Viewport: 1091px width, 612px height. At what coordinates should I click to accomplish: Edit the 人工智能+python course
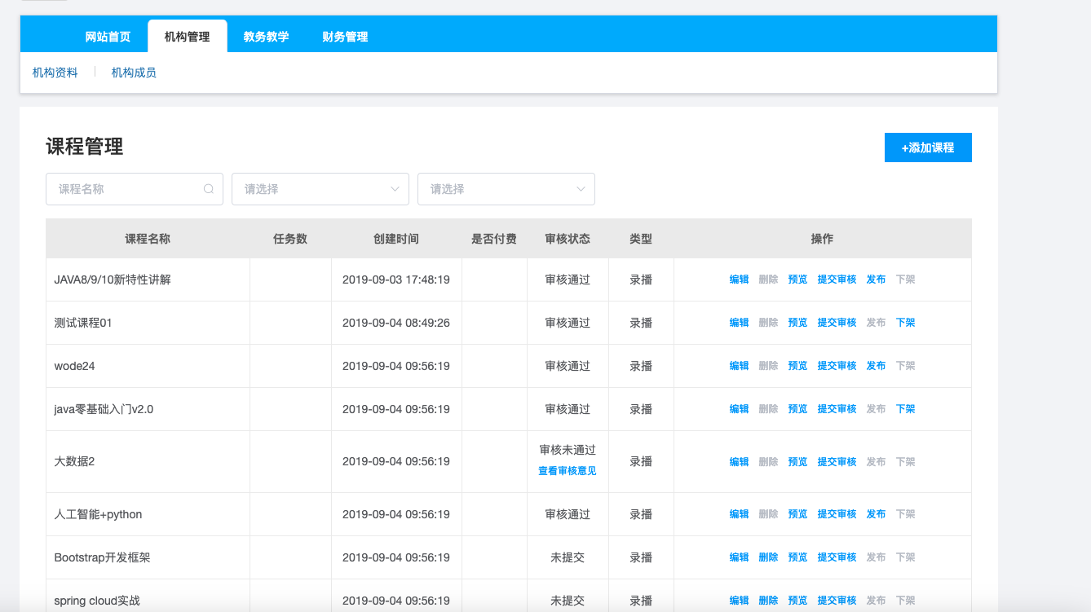739,514
